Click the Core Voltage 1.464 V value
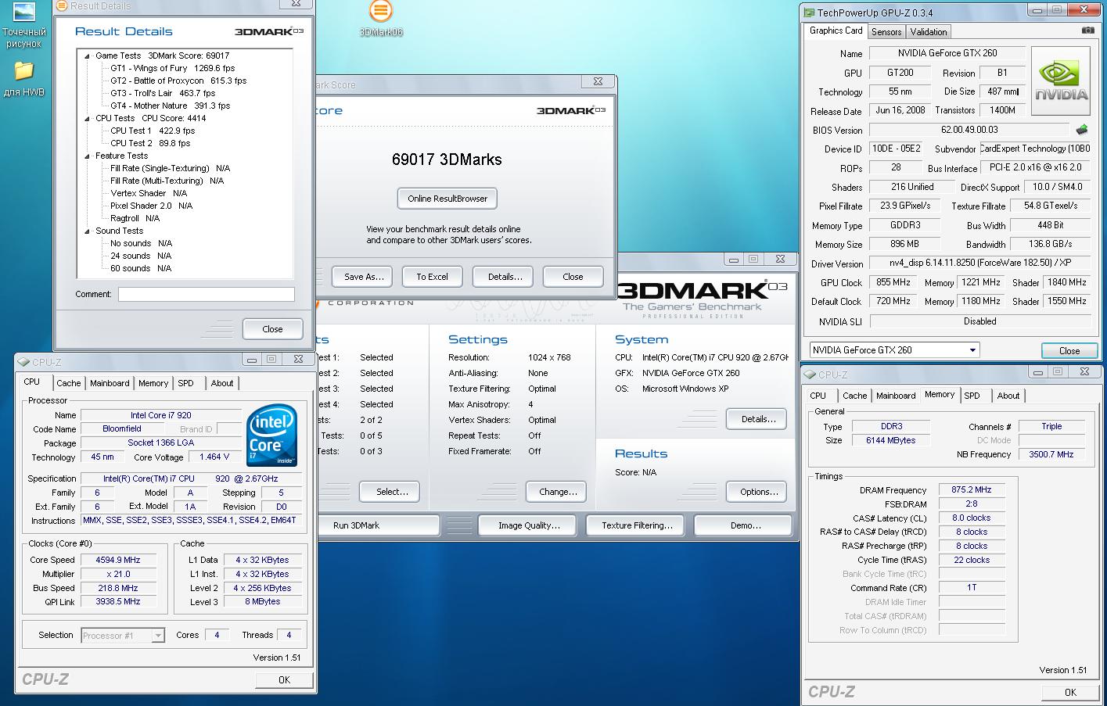1107x706 pixels. click(214, 457)
